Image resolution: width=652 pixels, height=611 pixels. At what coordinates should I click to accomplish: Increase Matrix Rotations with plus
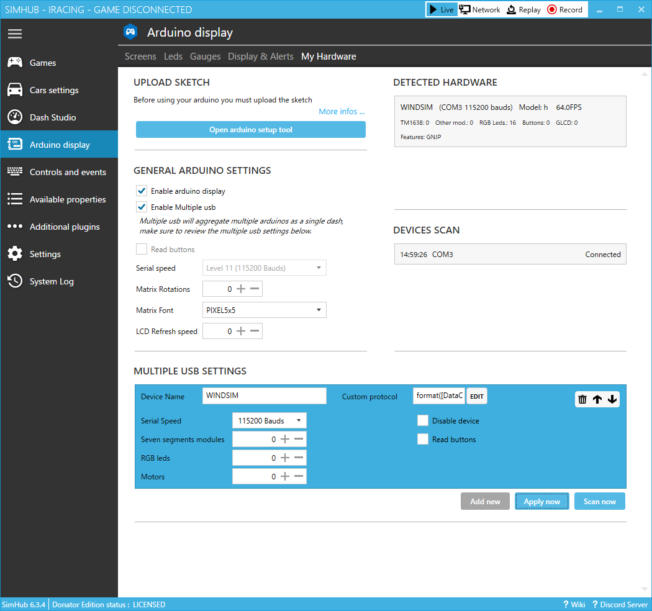[x=241, y=289]
